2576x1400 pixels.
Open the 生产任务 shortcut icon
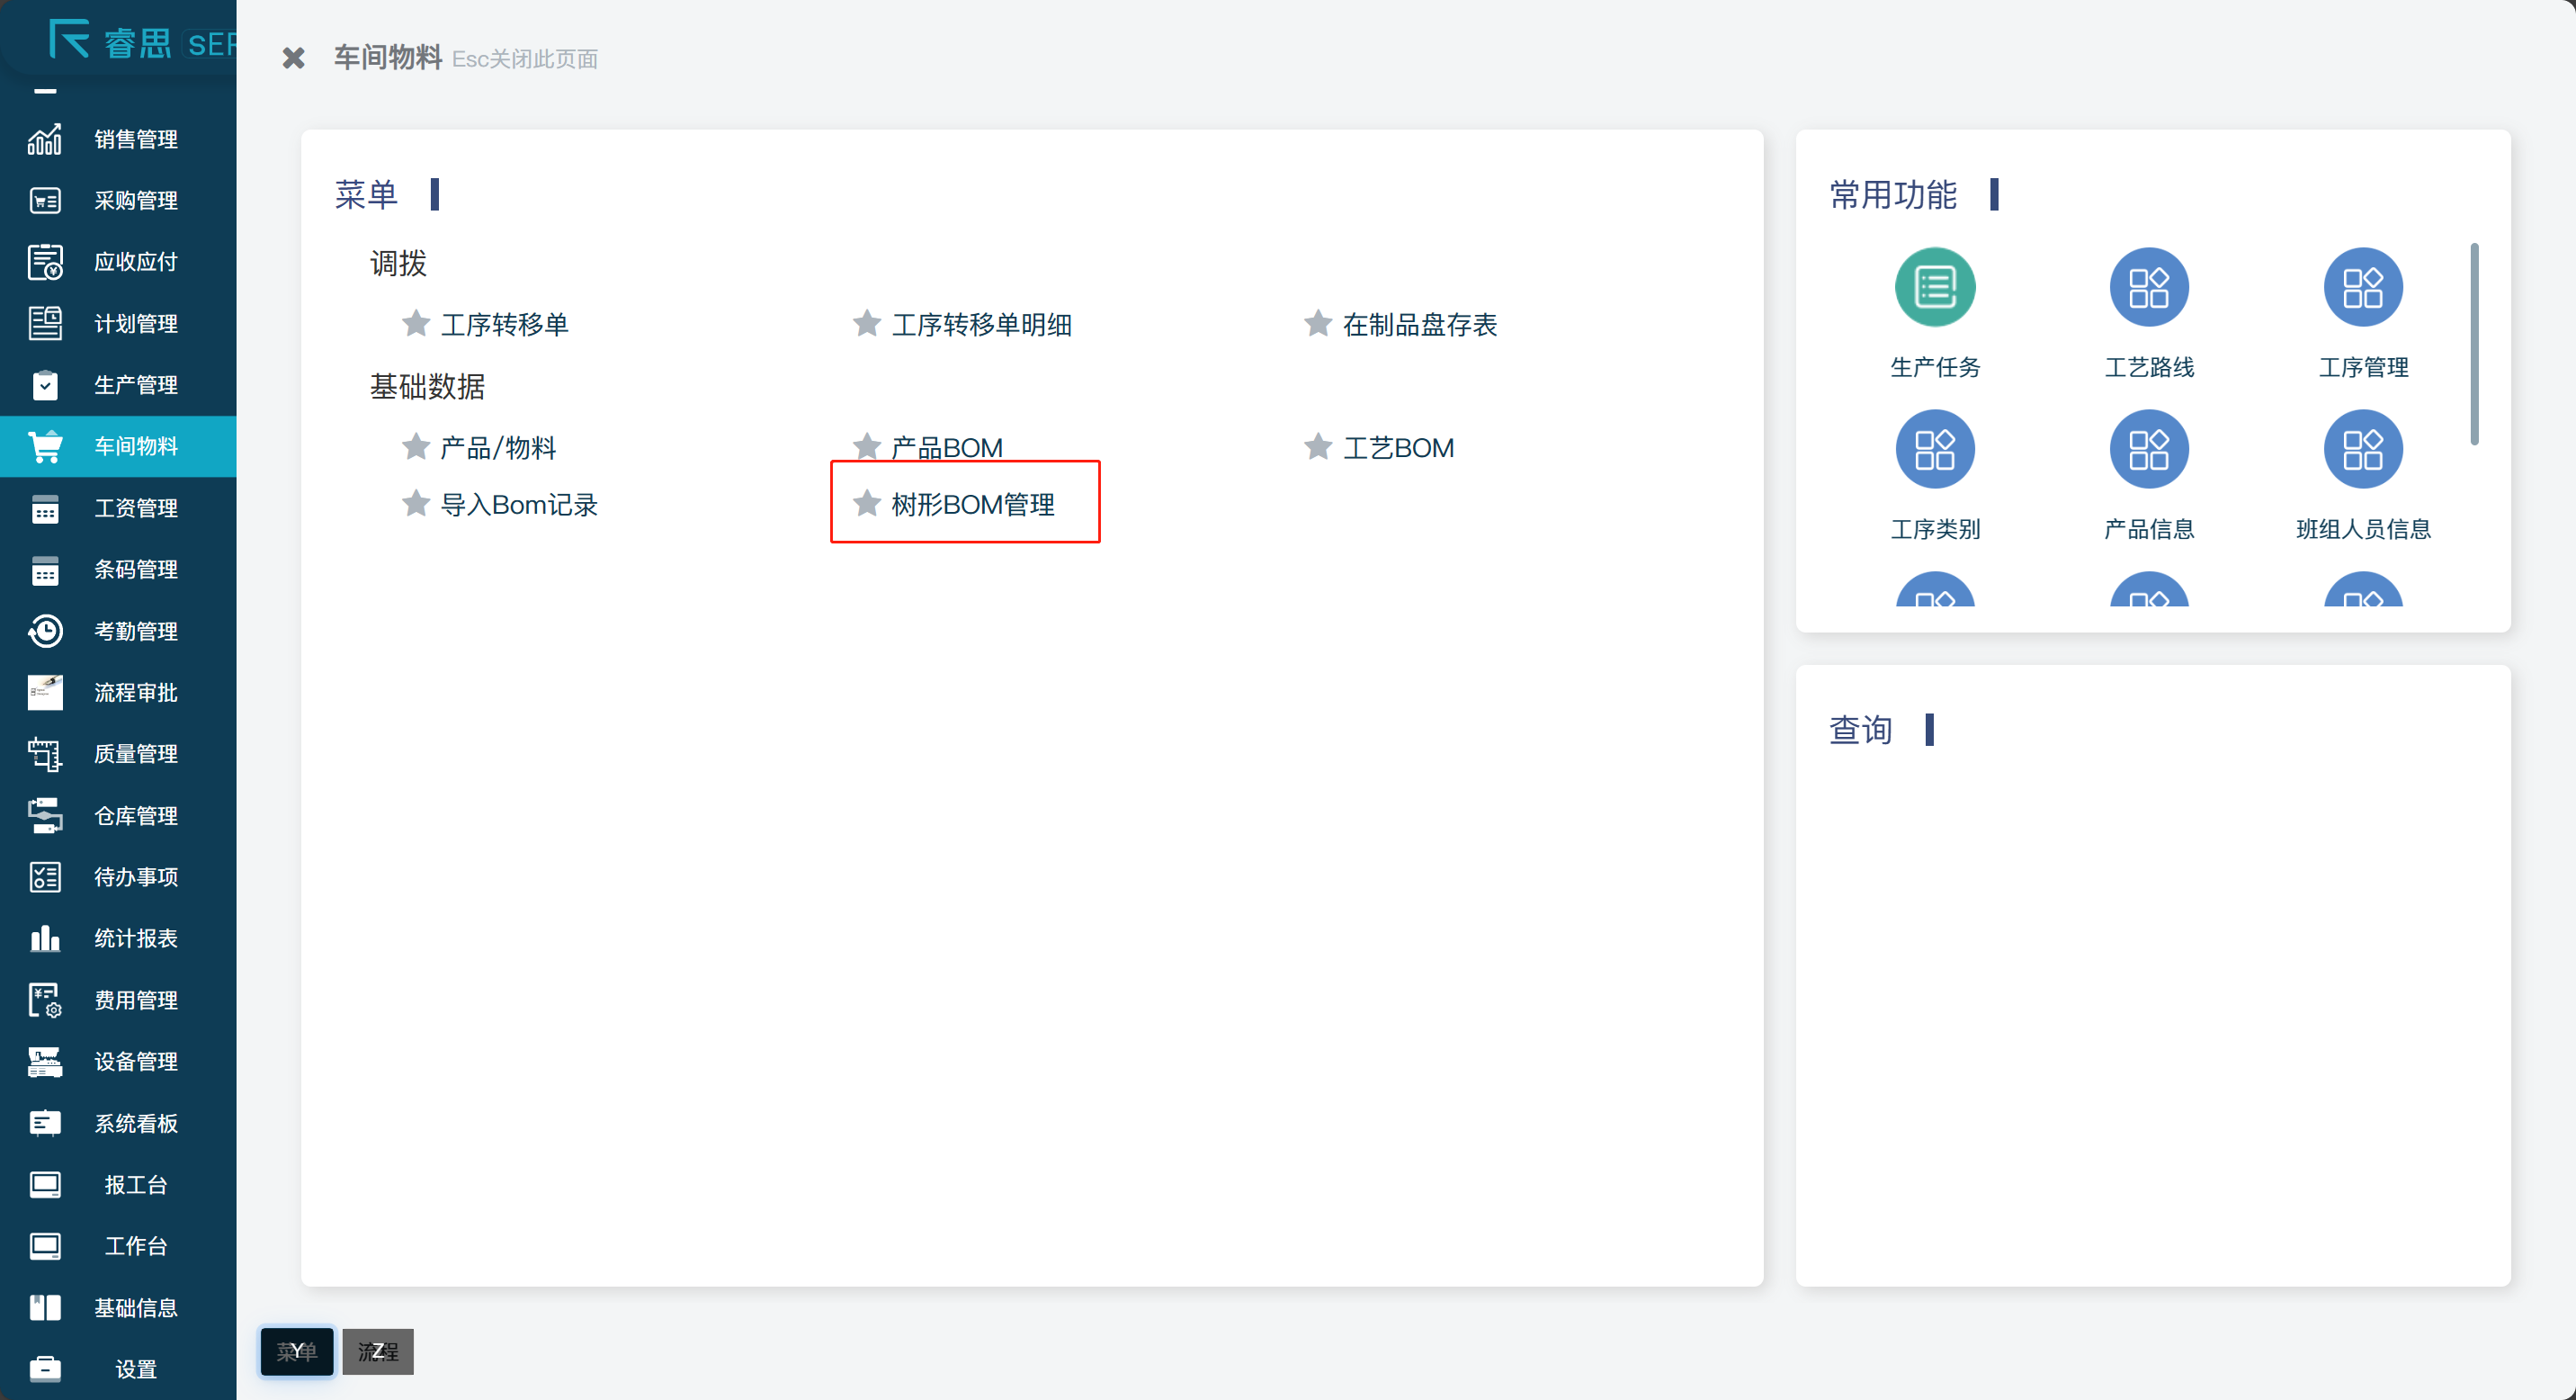coord(1934,287)
